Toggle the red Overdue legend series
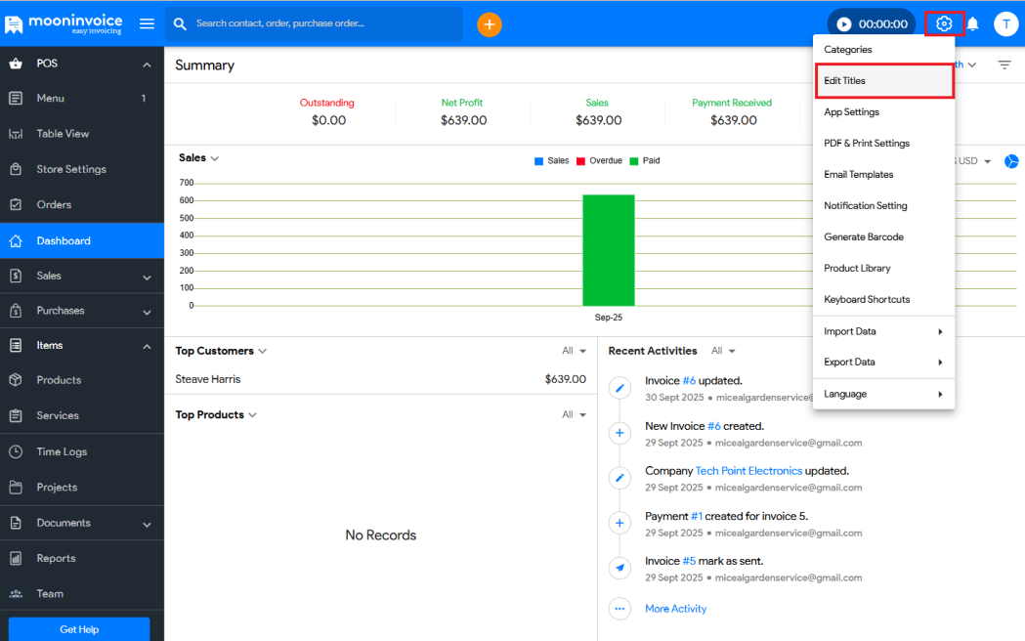 coord(599,161)
